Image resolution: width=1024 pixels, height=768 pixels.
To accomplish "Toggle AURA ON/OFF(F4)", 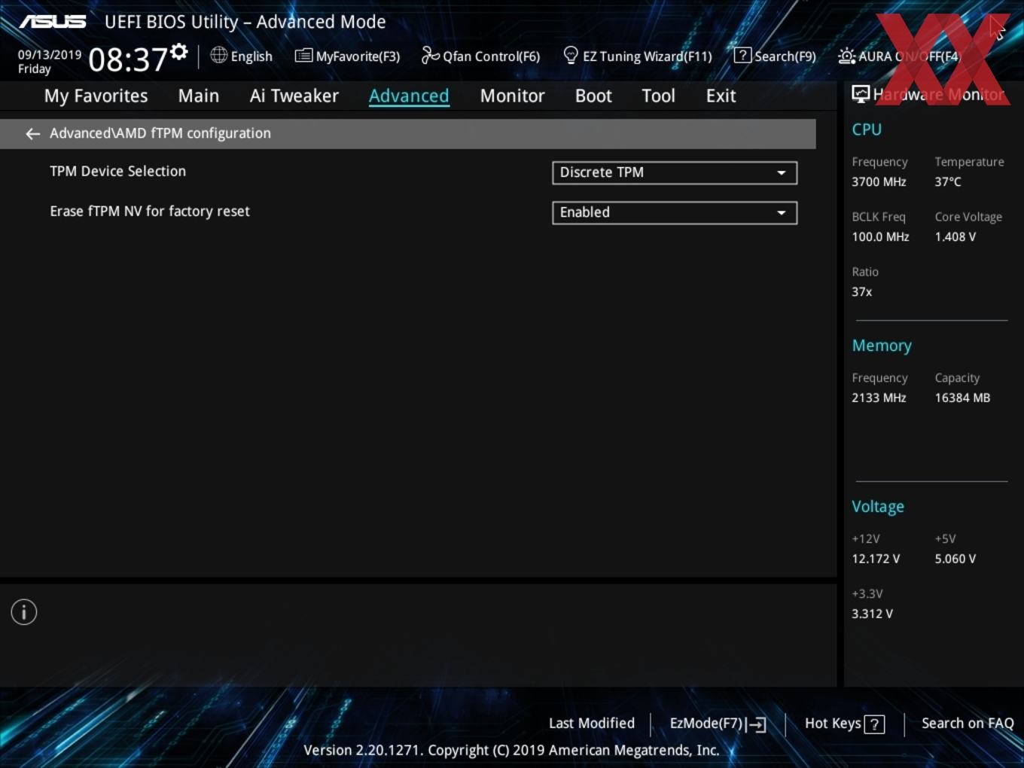I will point(899,56).
